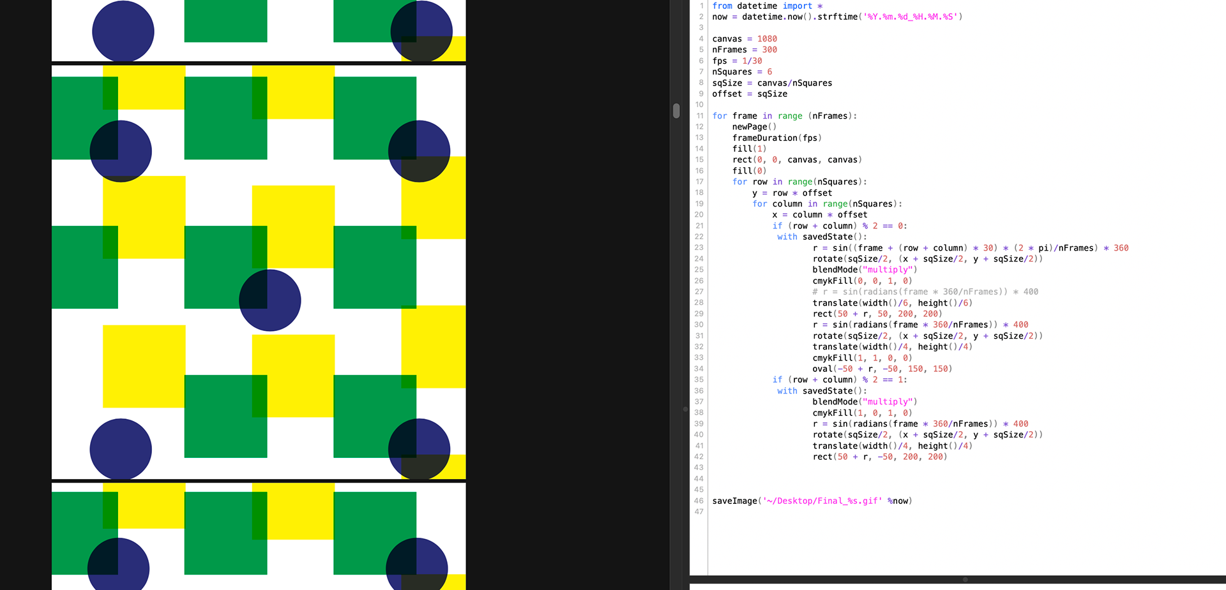This screenshot has width=1226, height=590.
Task: Click the 'frameDuration(fps)' line
Action: tap(777, 138)
